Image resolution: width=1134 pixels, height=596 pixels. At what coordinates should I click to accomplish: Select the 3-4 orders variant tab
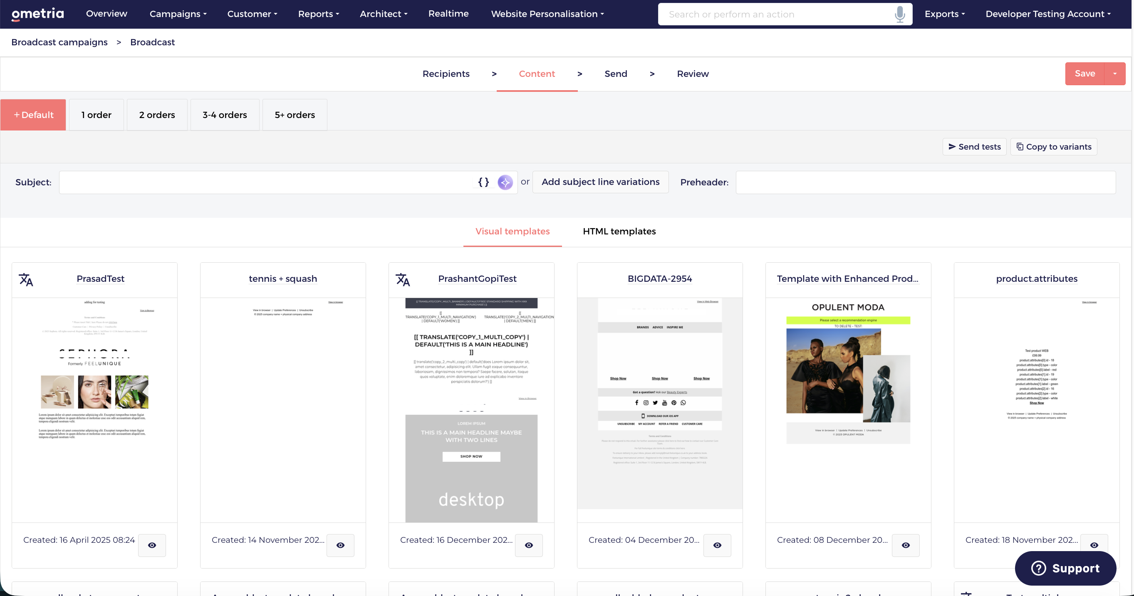[225, 115]
